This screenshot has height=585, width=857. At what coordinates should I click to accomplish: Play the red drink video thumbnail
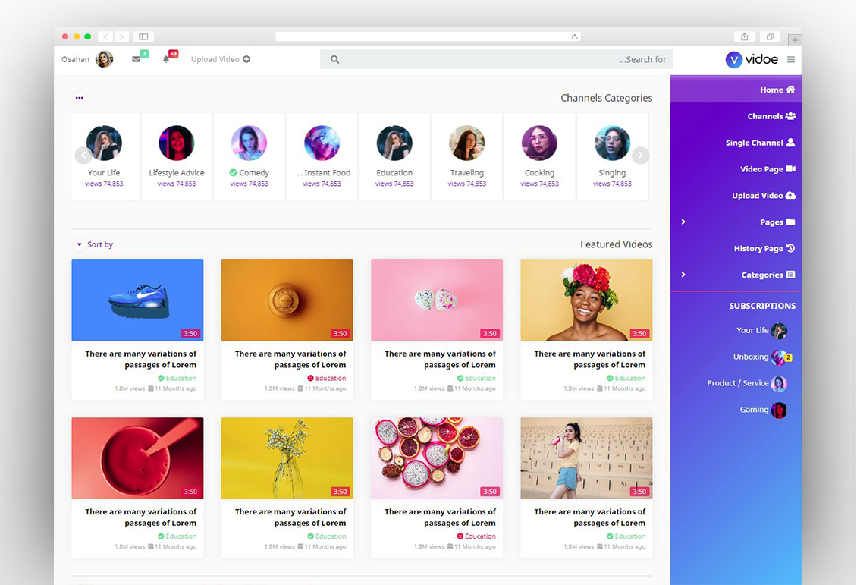[x=138, y=458]
